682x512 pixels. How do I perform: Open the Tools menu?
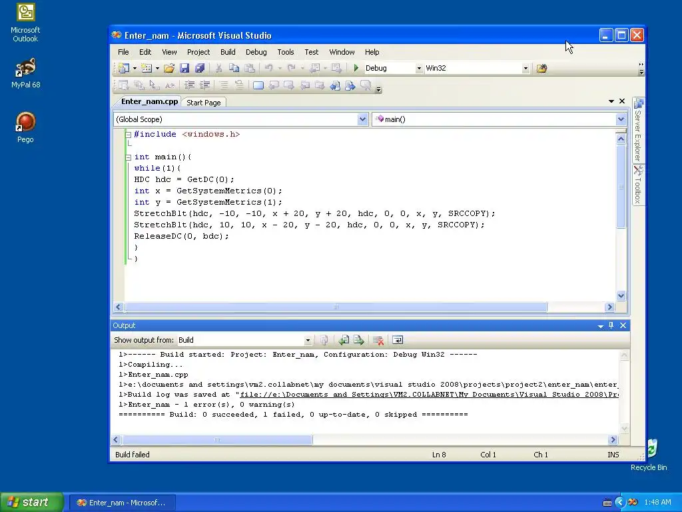(x=286, y=52)
